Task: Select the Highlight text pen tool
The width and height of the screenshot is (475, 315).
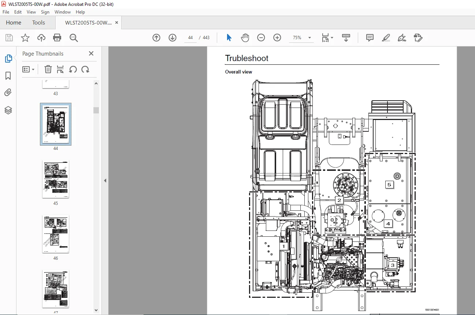Action: (x=386, y=38)
